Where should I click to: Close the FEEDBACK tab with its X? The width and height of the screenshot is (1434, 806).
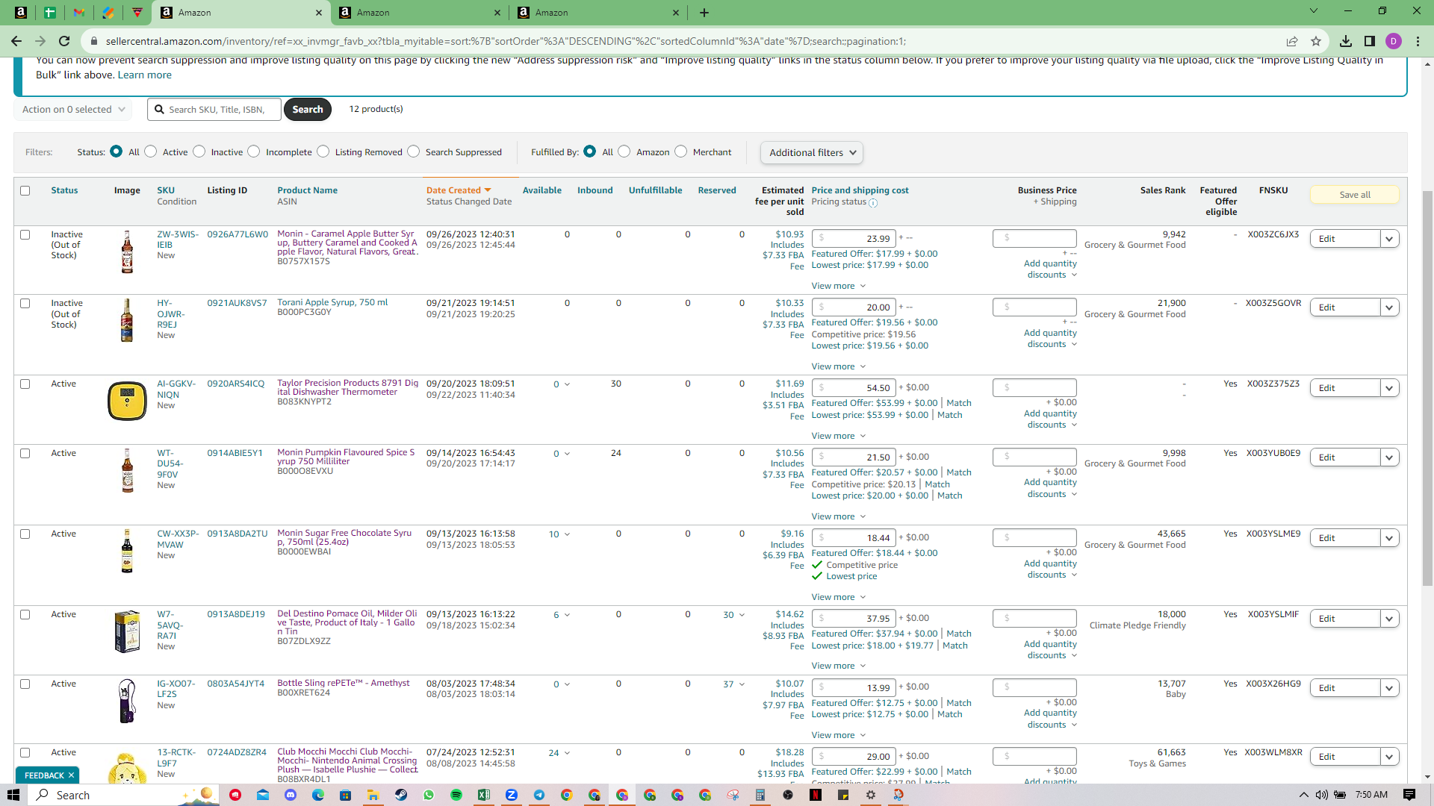pos(71,775)
